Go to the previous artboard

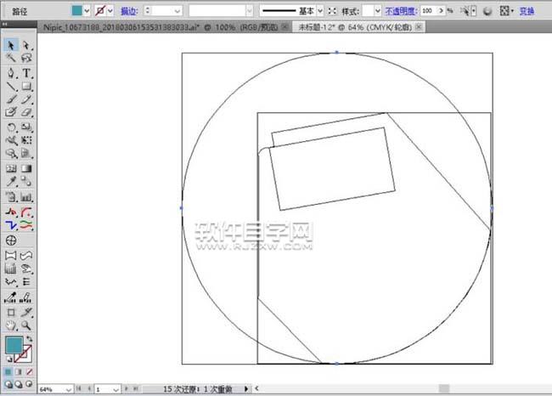pyautogui.click(x=89, y=389)
